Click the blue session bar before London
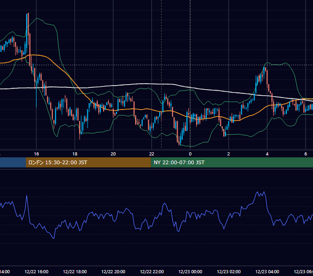Viewport: 313px width, 276px height. click(13, 162)
